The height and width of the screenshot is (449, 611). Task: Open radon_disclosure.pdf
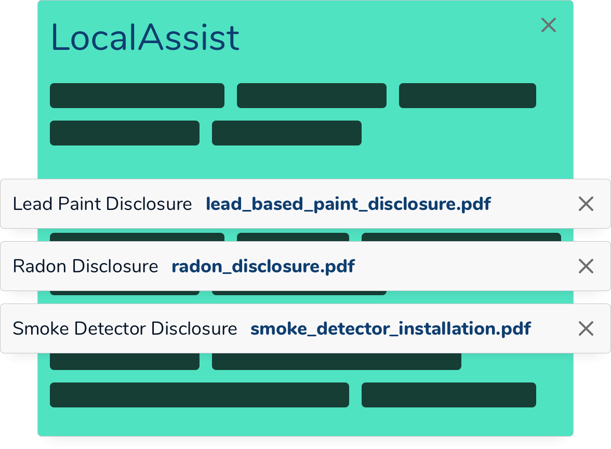coord(263,266)
